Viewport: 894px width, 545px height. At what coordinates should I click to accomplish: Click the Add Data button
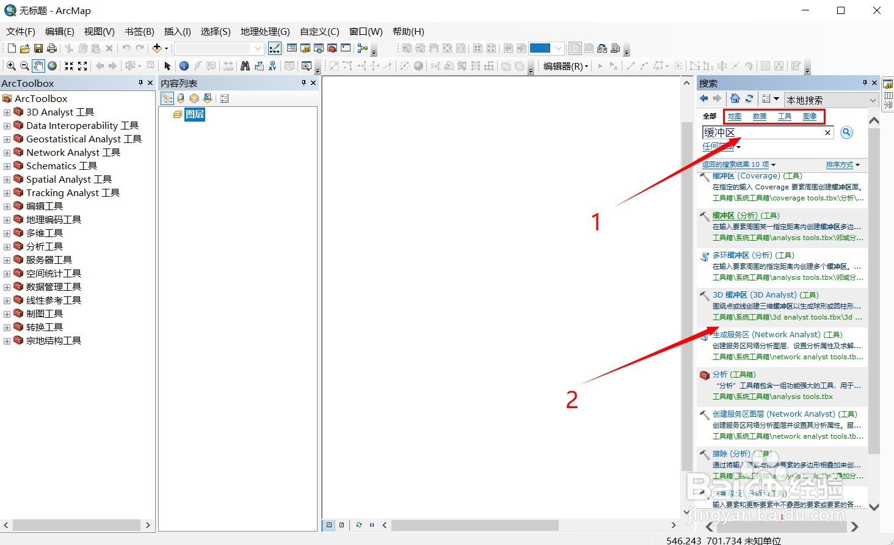point(157,48)
